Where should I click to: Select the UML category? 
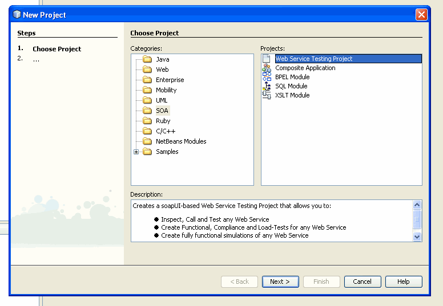tap(162, 100)
